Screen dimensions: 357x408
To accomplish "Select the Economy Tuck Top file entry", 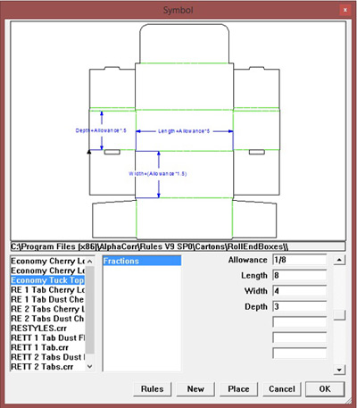I will [47, 280].
